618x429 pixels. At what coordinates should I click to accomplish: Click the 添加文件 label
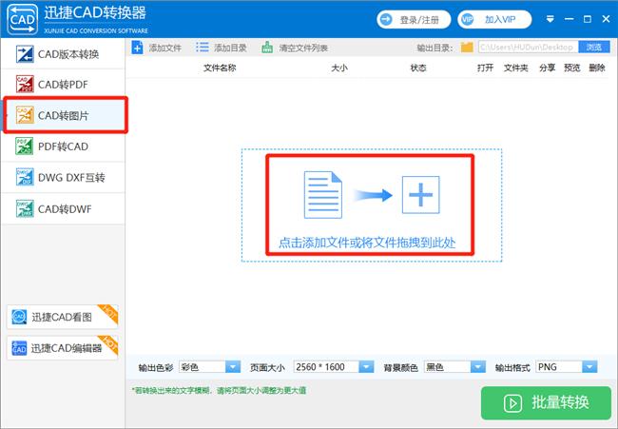pos(165,49)
